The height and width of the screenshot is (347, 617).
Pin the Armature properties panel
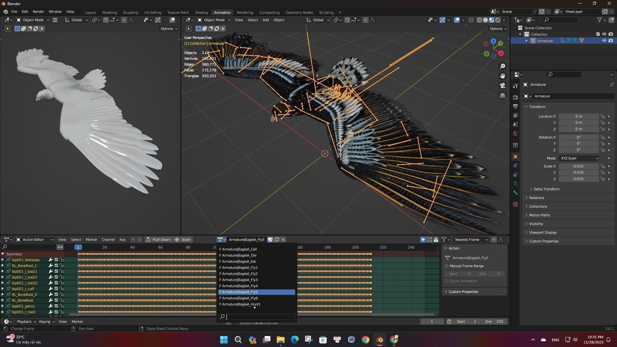pyautogui.click(x=612, y=85)
